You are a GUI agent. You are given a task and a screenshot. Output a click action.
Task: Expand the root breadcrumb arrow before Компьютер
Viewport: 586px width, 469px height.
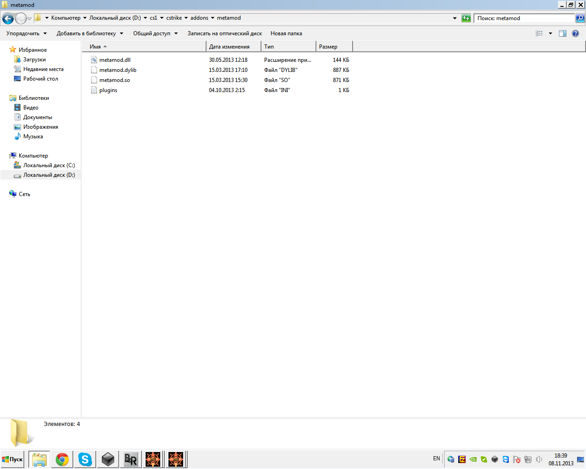pyautogui.click(x=47, y=18)
